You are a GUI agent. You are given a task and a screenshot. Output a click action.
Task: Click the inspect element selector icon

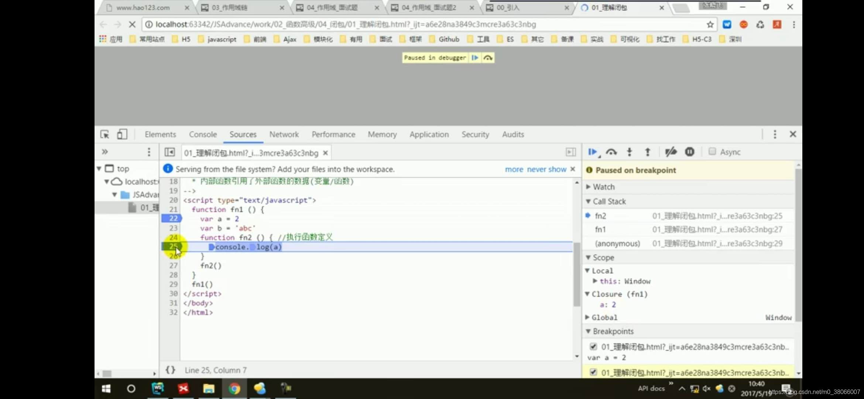105,134
